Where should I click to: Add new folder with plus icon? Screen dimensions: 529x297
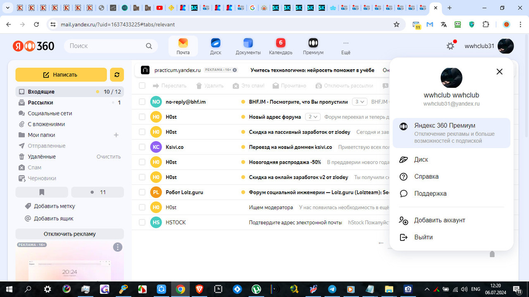click(116, 135)
